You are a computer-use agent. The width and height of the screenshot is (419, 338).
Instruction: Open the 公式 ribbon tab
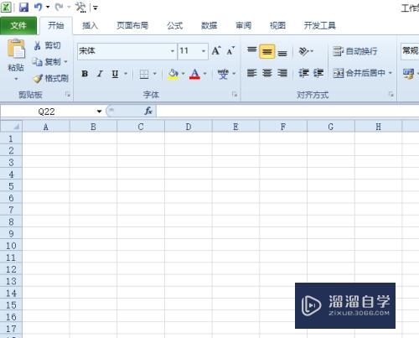point(175,26)
